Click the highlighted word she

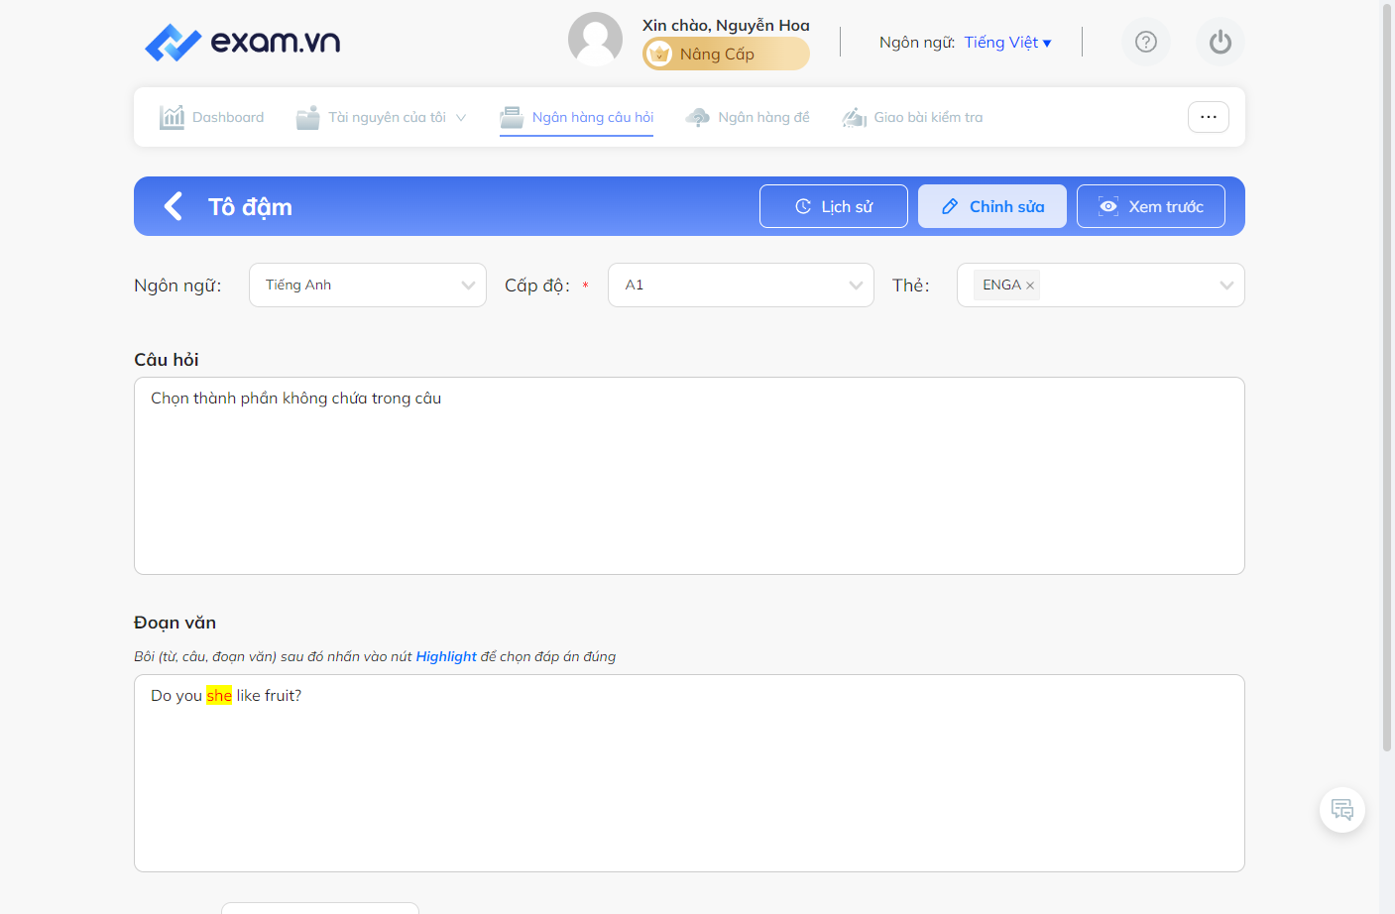pyautogui.click(x=219, y=696)
